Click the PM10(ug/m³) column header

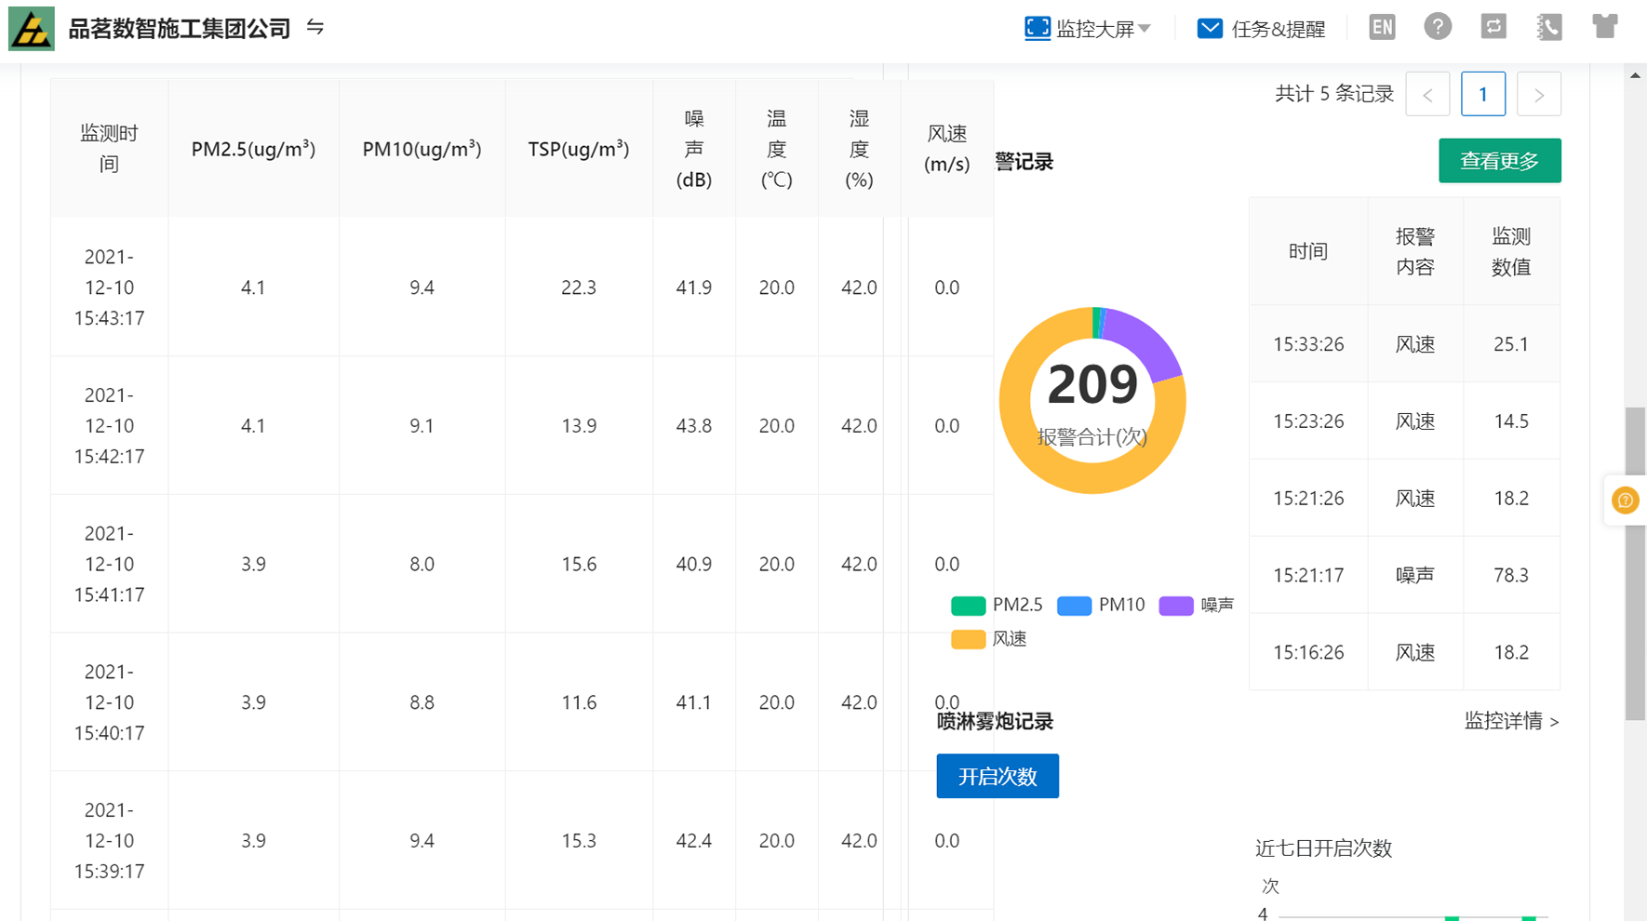coord(422,149)
